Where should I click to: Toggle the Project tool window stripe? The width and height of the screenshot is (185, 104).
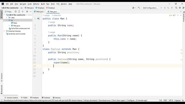tap(1, 14)
